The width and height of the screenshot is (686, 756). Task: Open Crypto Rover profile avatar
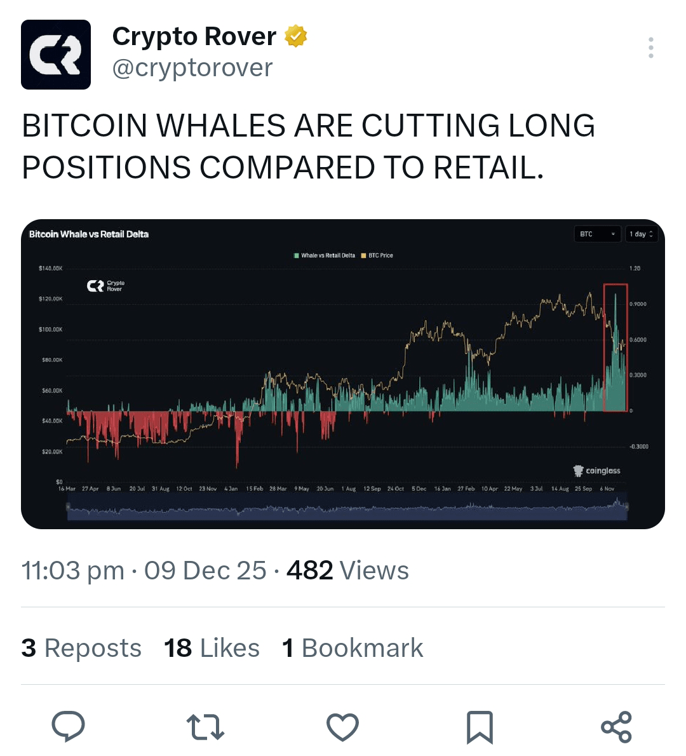point(56,55)
